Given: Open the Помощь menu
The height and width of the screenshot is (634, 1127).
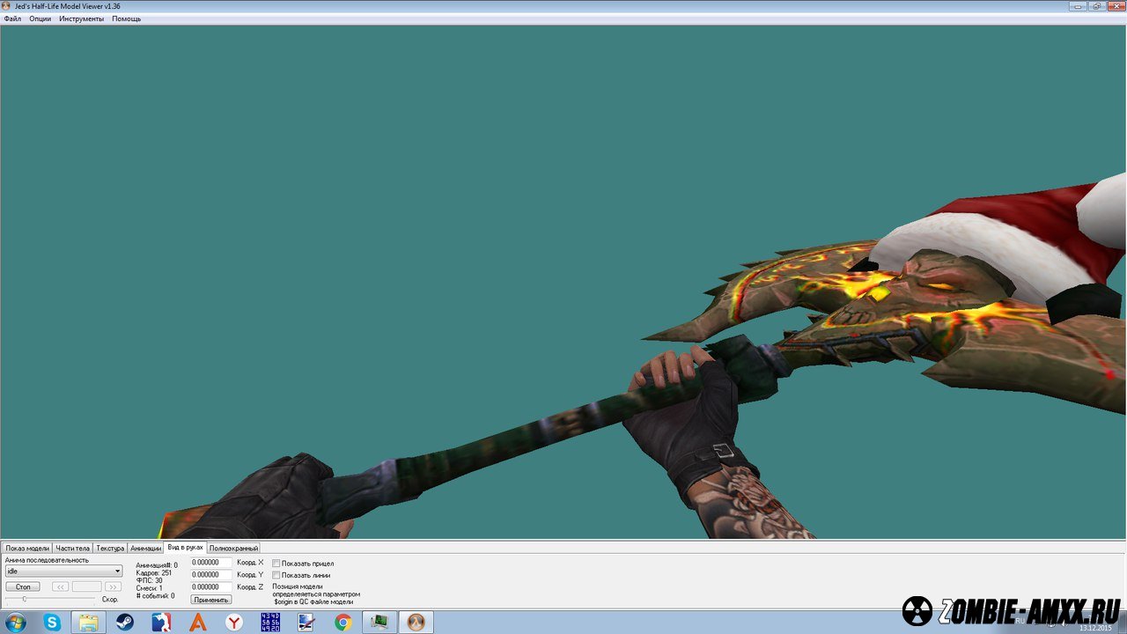Looking at the screenshot, I should coord(126,18).
